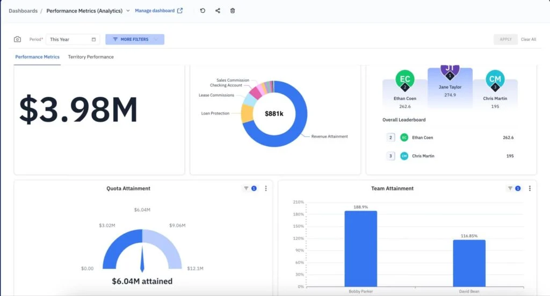Open Team Attainment three-dot menu

pos(530,189)
